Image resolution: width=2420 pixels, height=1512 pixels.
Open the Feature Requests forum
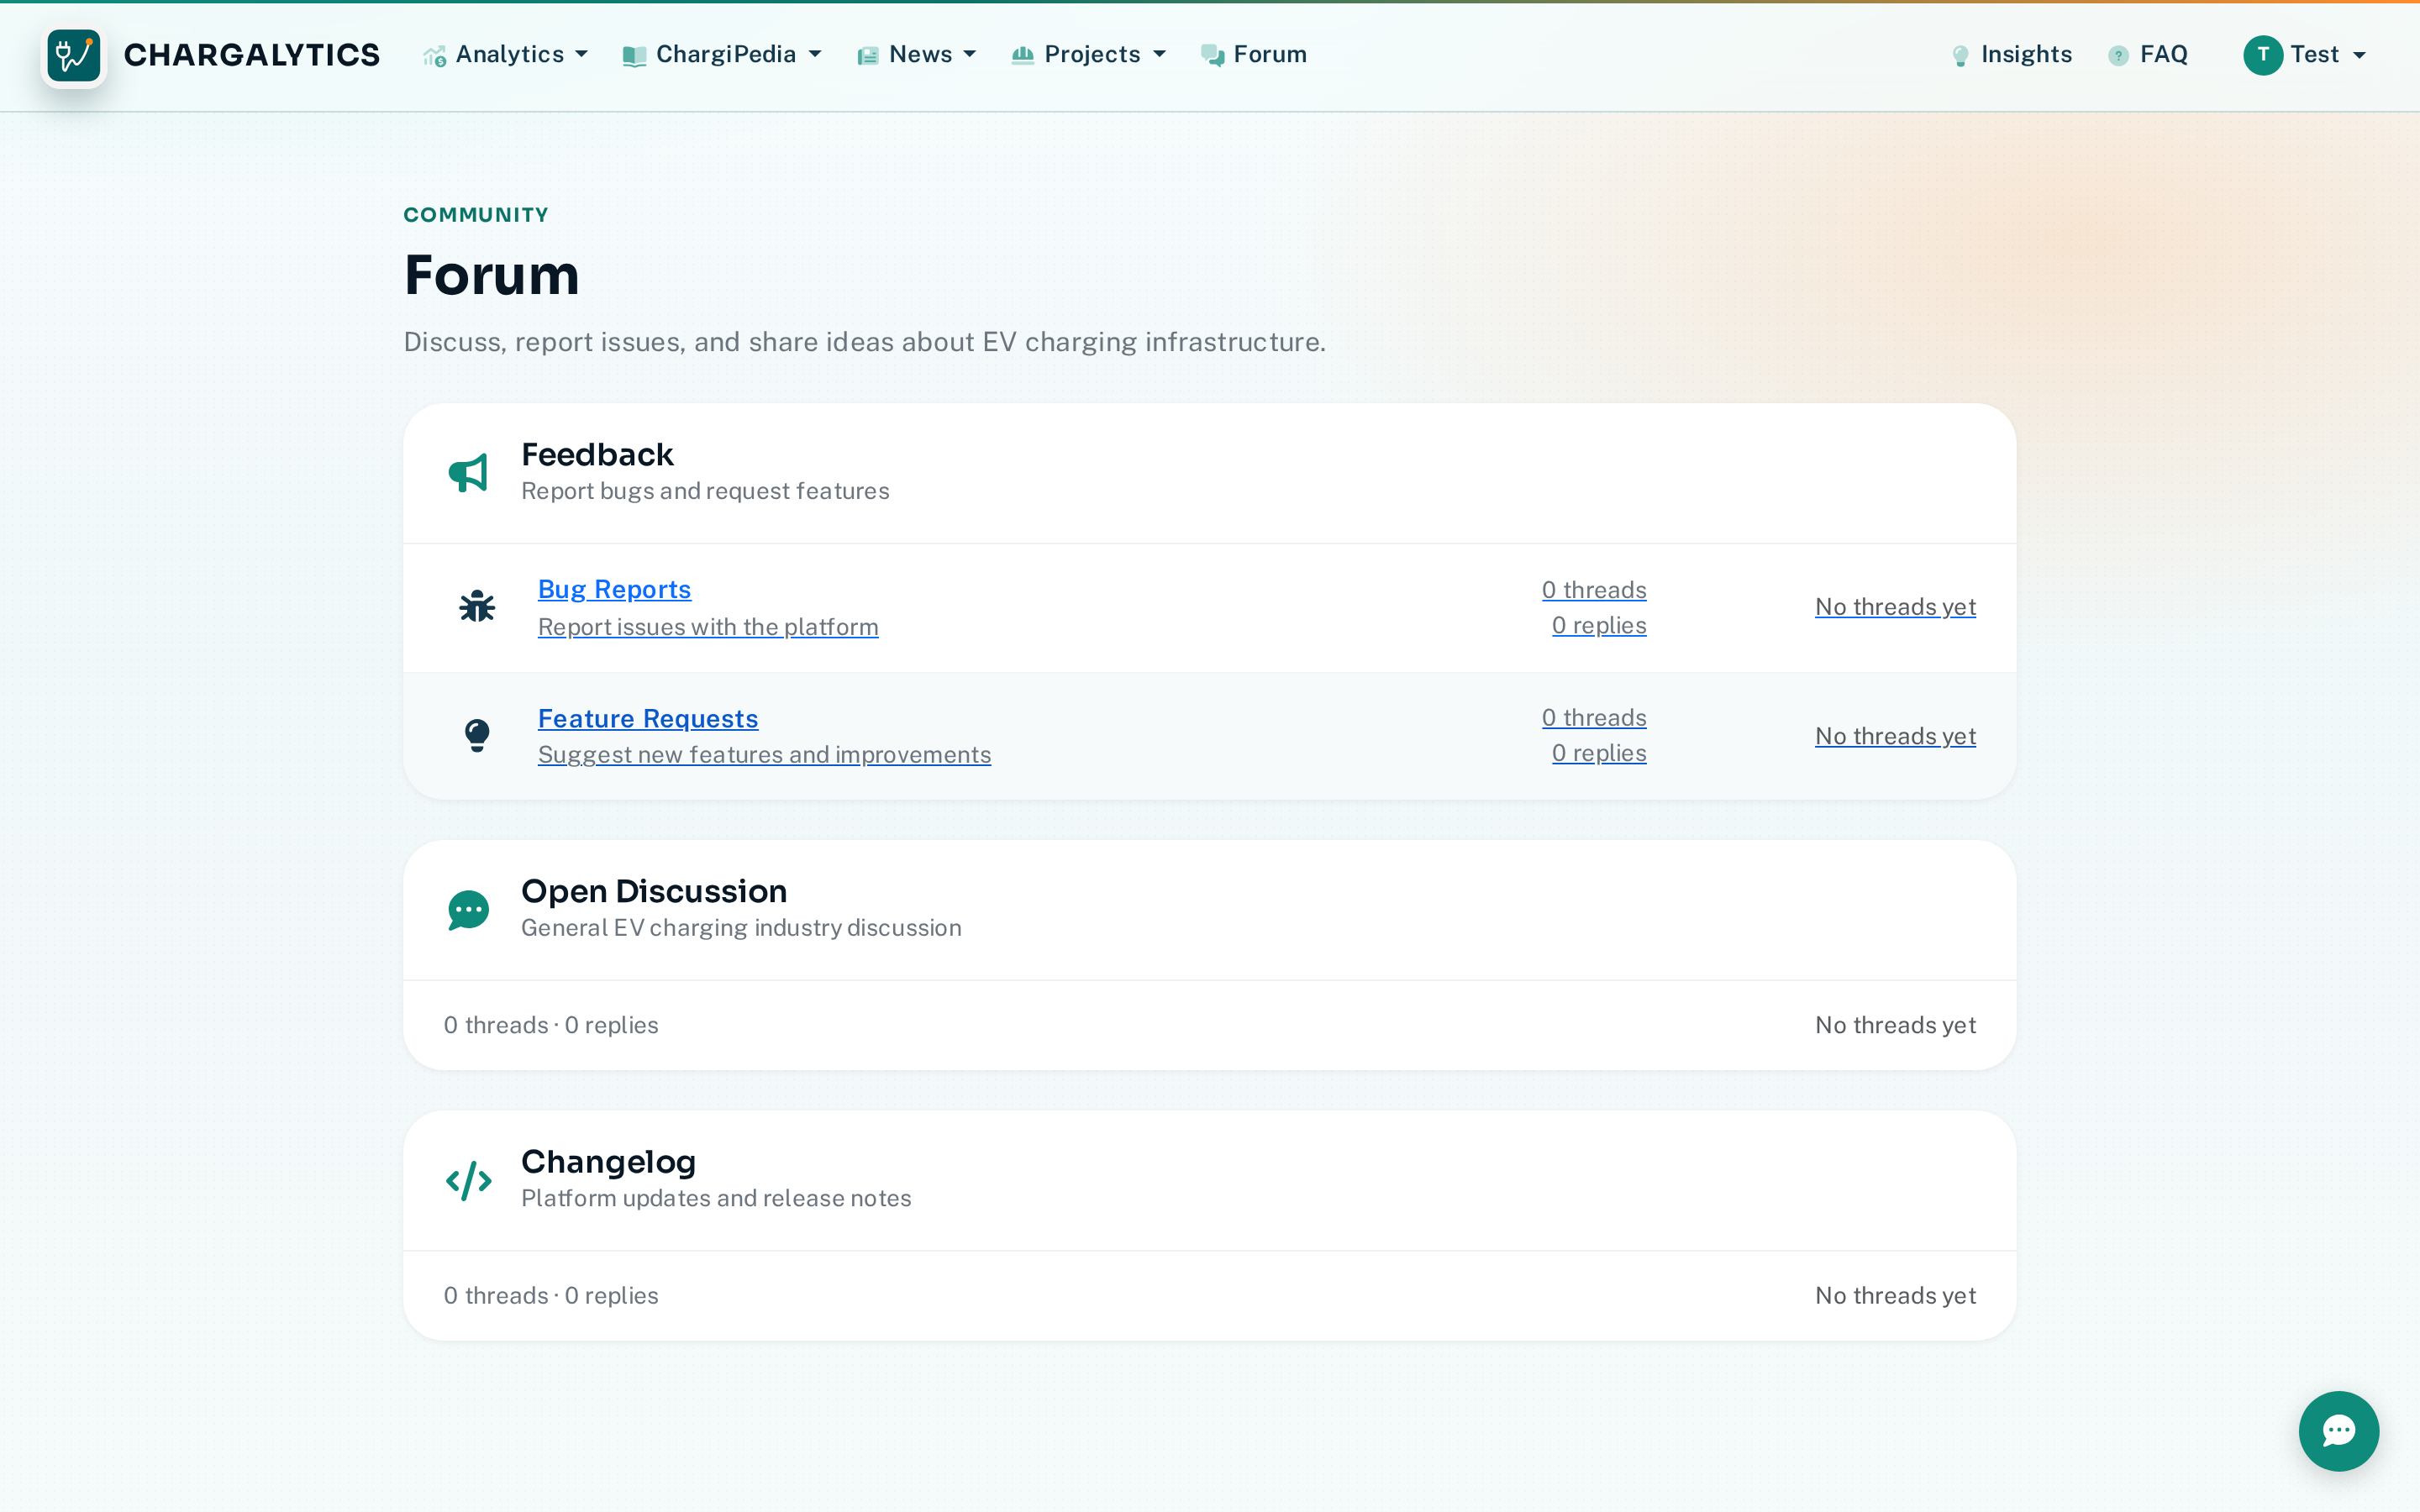click(648, 718)
